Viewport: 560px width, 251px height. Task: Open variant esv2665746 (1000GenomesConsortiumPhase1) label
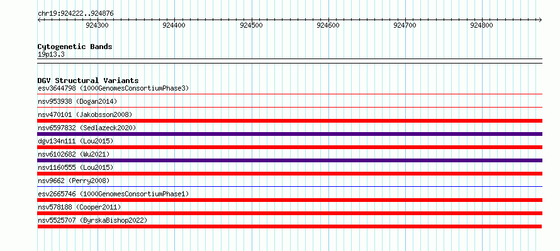(x=113, y=194)
